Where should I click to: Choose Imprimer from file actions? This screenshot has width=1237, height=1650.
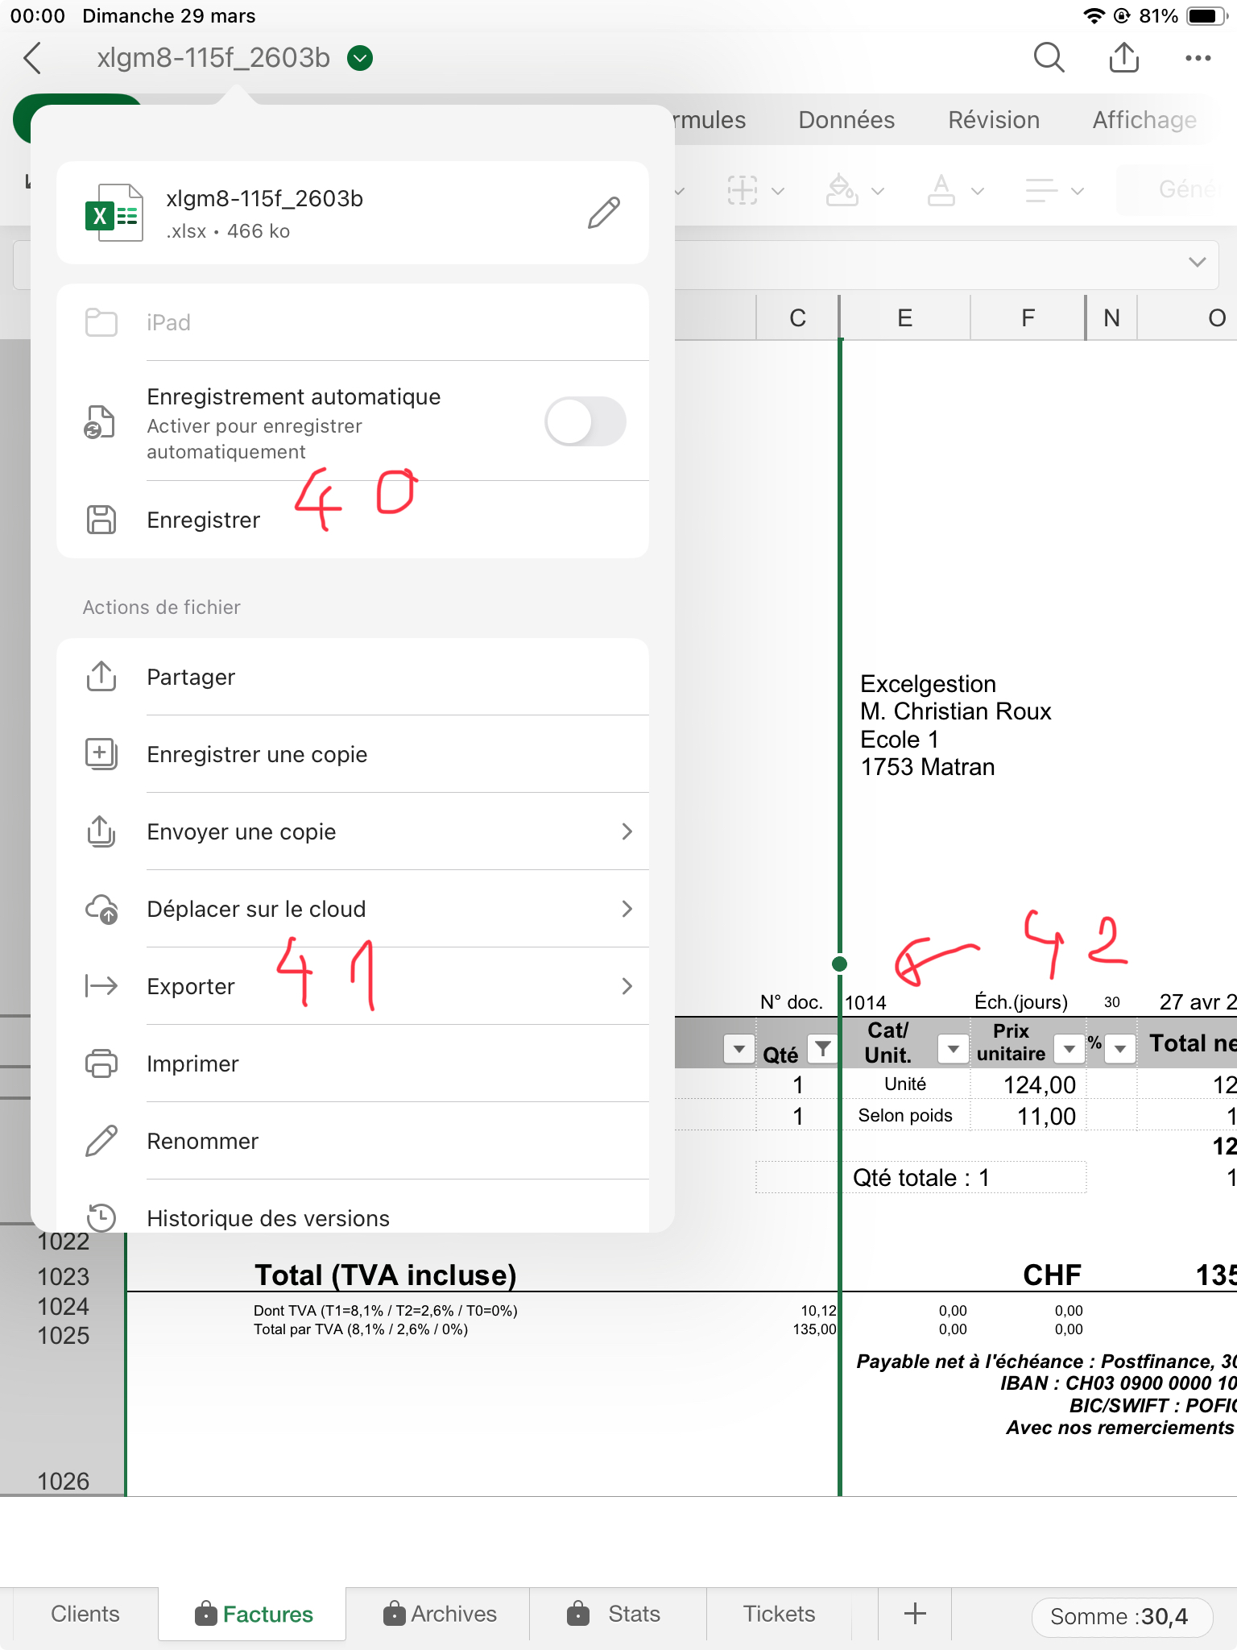point(193,1063)
